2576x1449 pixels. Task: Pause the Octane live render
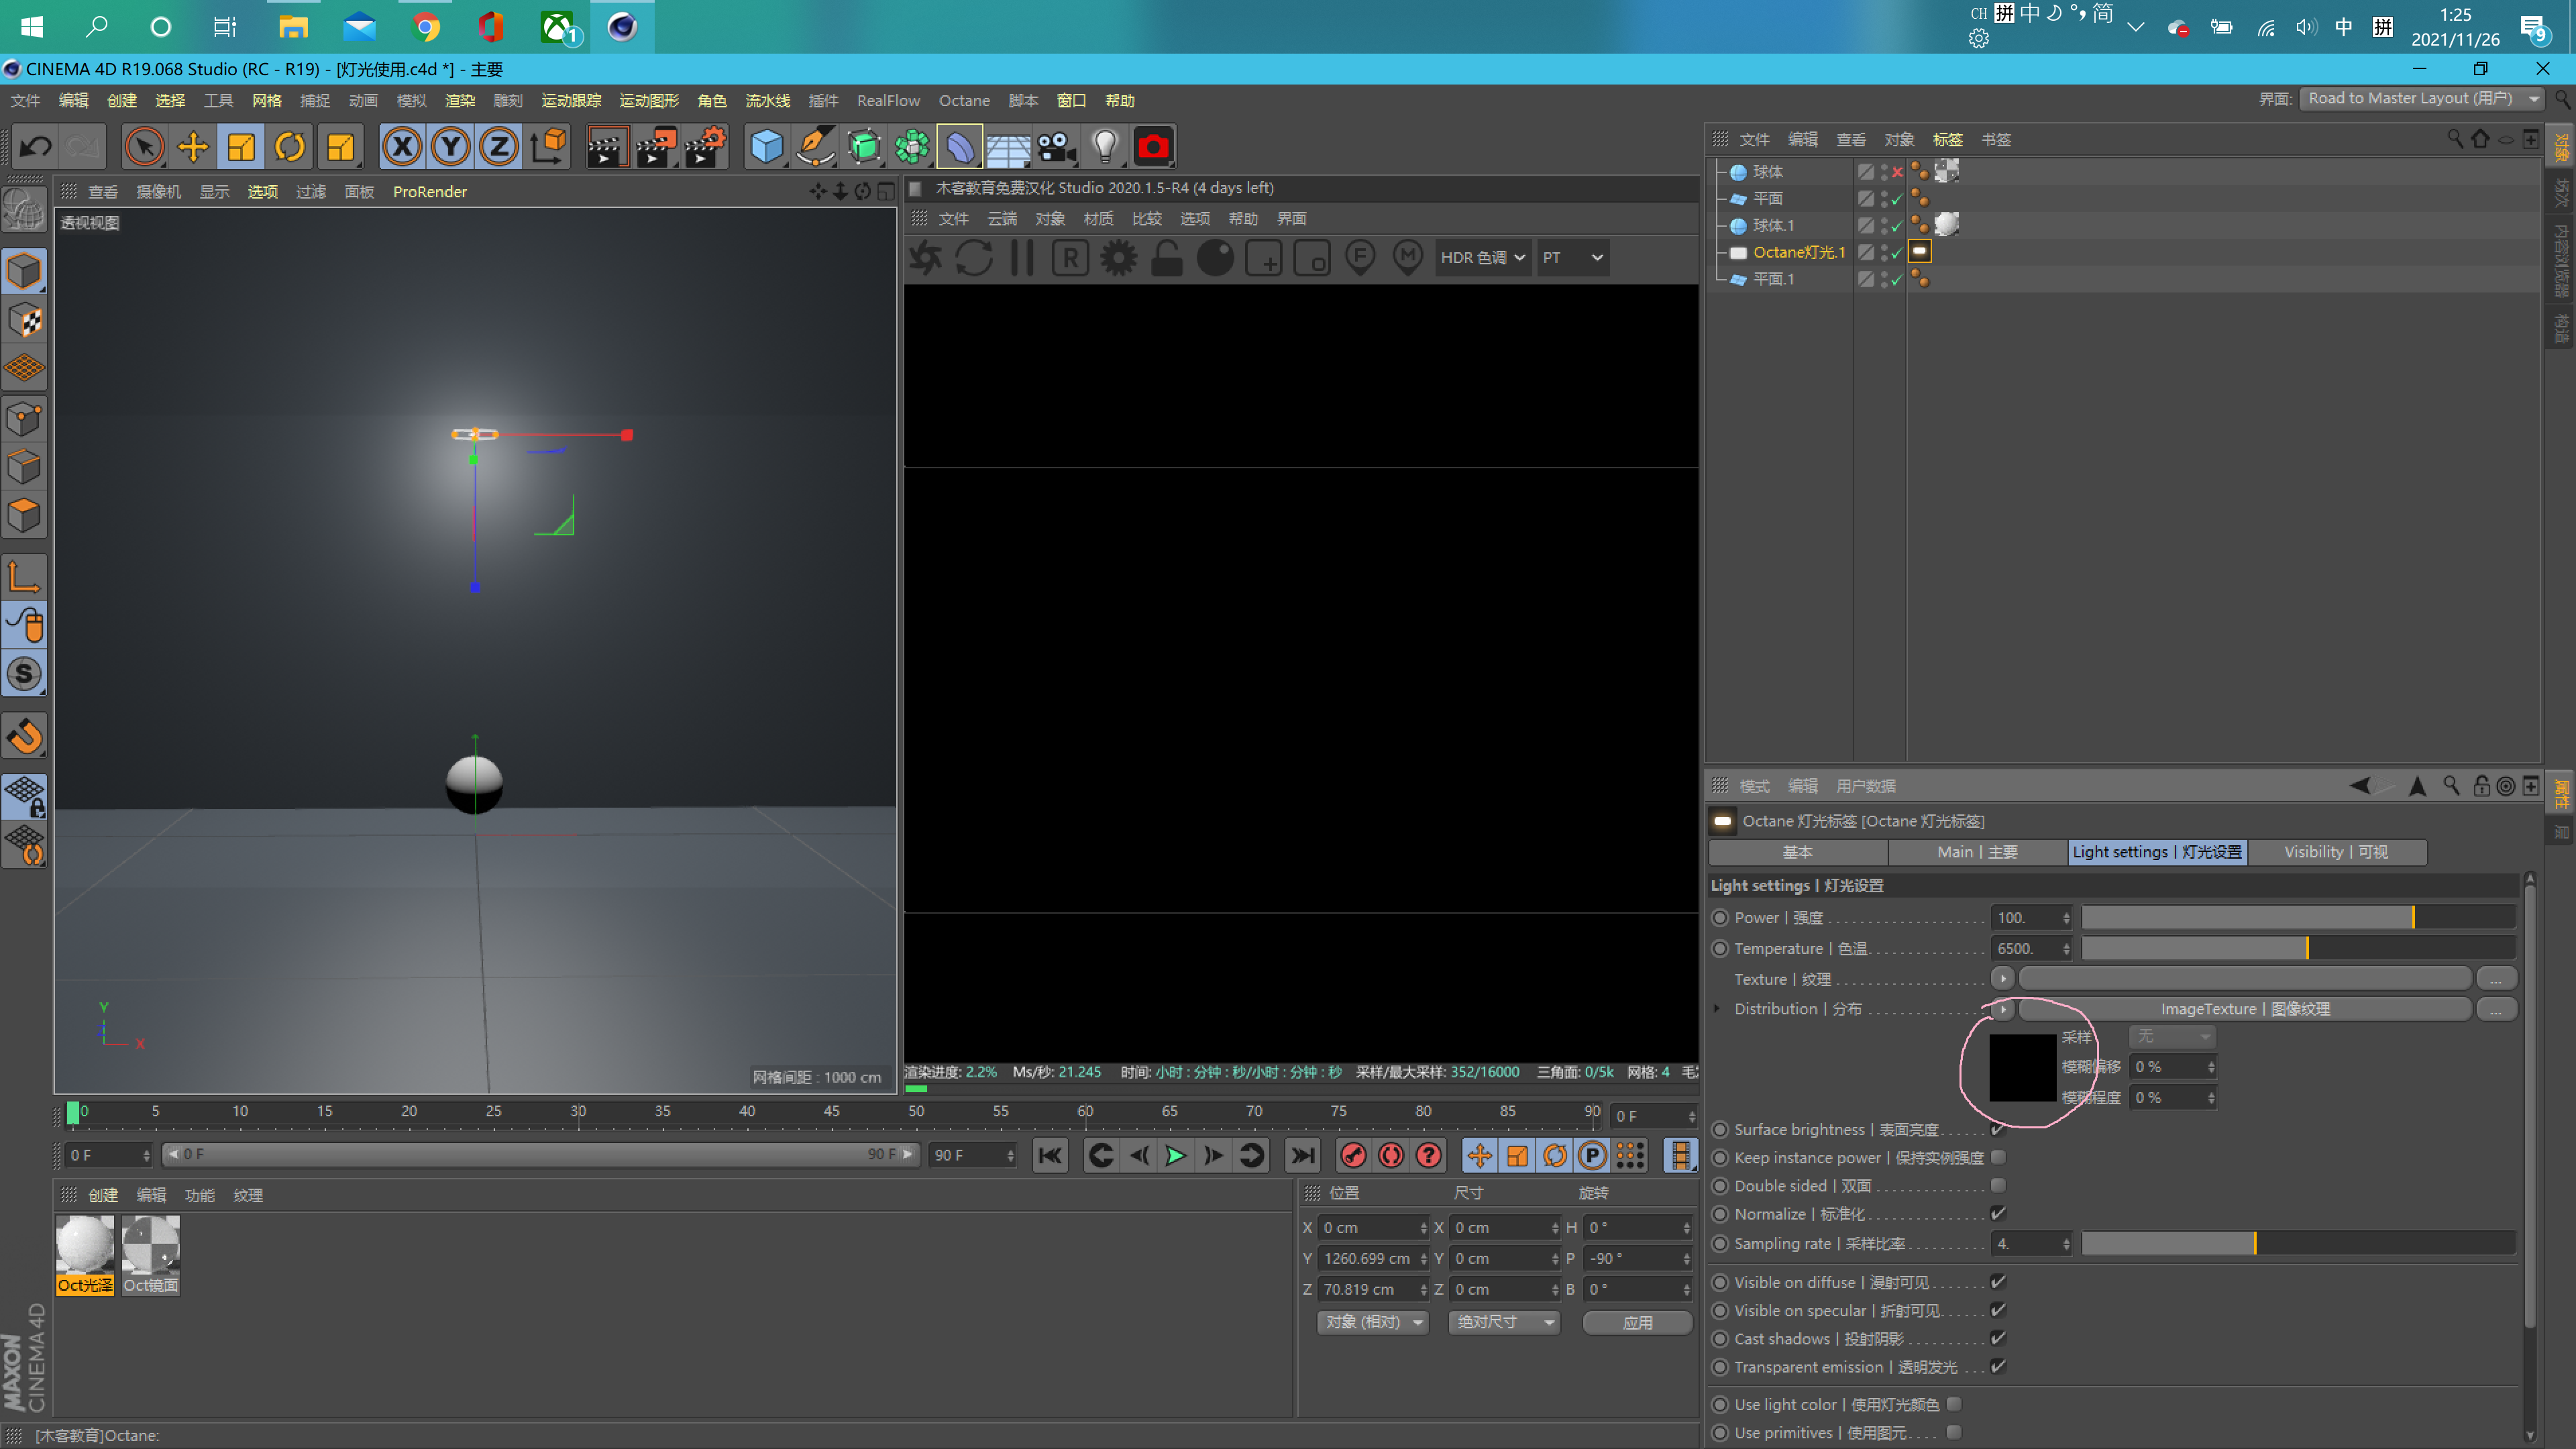[x=1021, y=257]
